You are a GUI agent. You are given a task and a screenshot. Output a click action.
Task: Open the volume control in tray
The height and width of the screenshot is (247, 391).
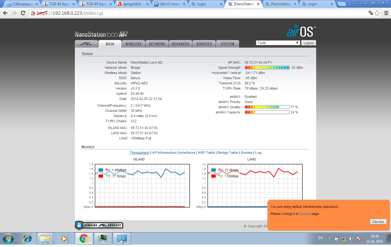(x=351, y=239)
